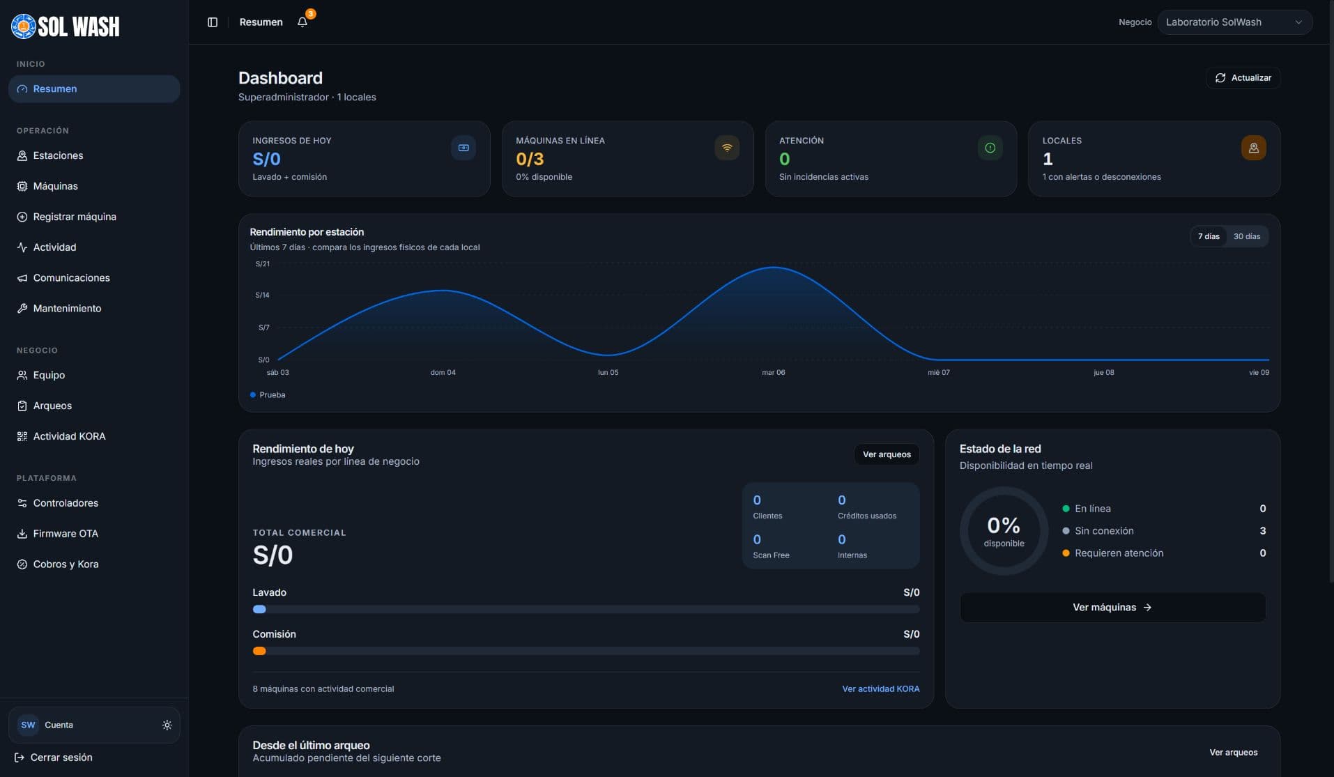Screen dimensions: 1334x777
Task: Toggle the Prueba legend entry
Action: (x=268, y=395)
